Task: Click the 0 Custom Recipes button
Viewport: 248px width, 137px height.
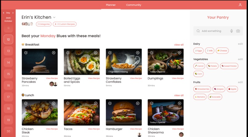Action: pyautogui.click(x=65, y=24)
